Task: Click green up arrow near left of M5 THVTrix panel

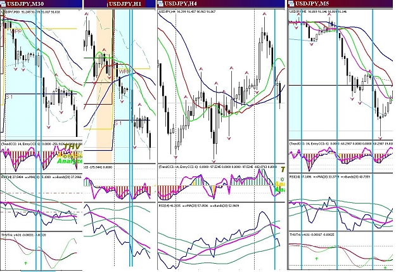Action: click(x=316, y=258)
